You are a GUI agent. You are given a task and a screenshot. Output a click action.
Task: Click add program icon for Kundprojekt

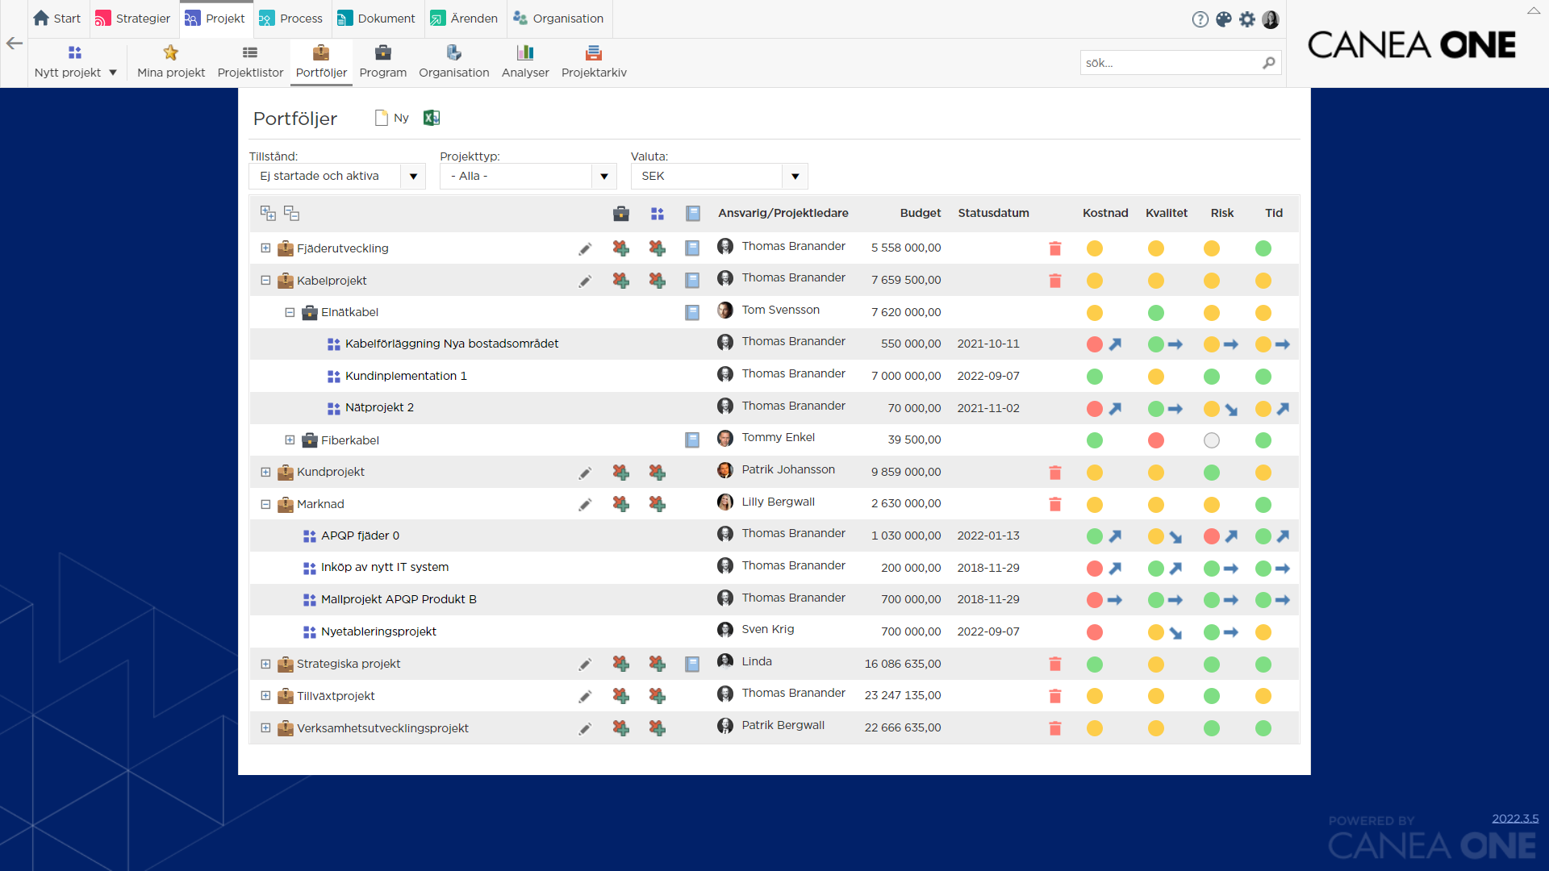click(x=620, y=472)
